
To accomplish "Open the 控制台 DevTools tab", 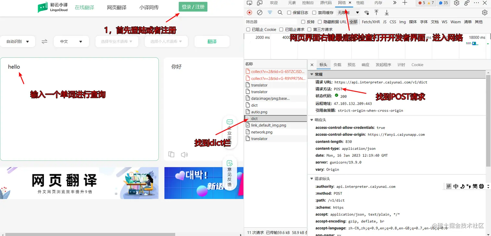I will tap(308, 3).
